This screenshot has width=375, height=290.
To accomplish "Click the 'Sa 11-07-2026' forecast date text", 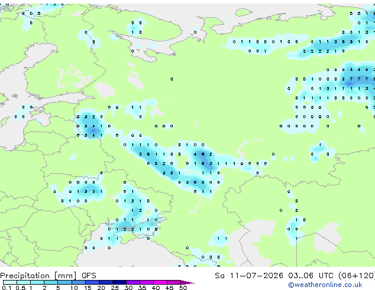I will click(x=249, y=276).
